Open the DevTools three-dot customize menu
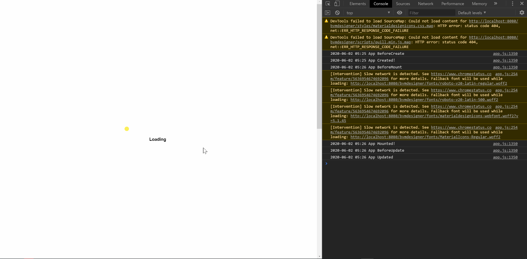 [513, 4]
